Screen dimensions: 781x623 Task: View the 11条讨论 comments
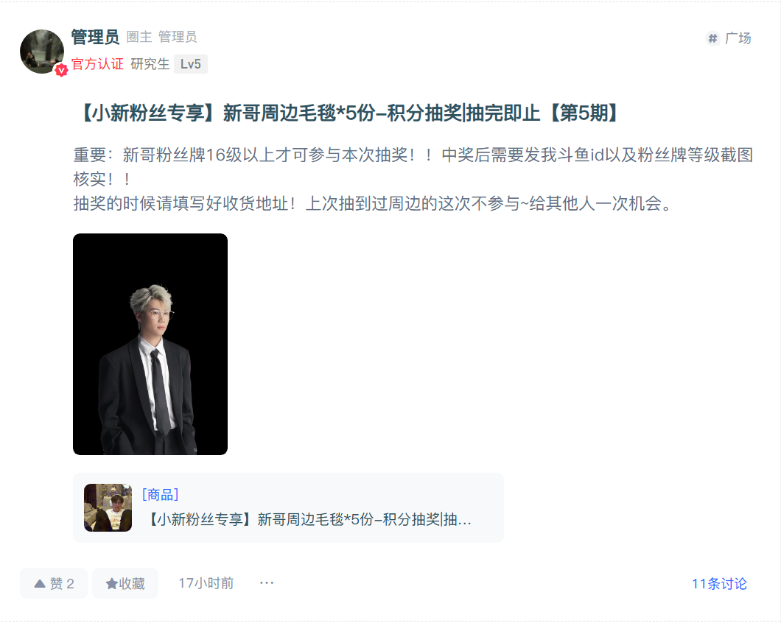(x=719, y=584)
